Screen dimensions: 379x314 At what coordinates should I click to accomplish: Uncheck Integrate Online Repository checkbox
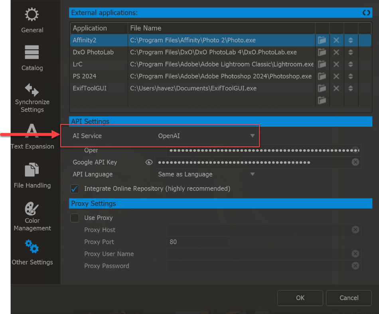[75, 189]
